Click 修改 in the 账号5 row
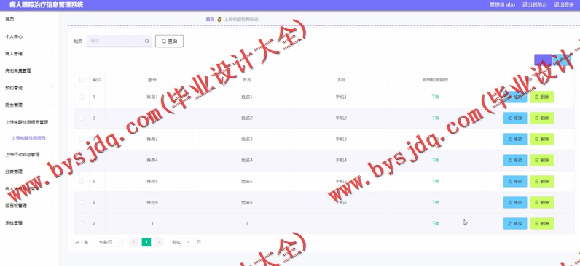 click(515, 181)
